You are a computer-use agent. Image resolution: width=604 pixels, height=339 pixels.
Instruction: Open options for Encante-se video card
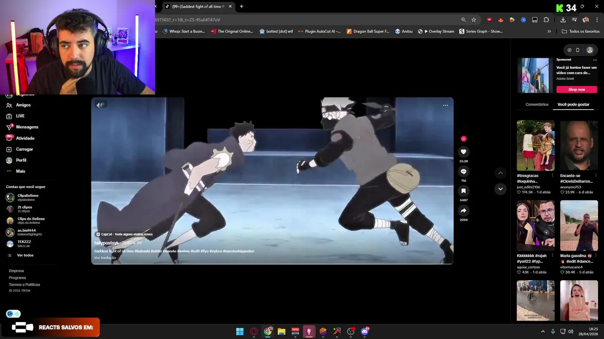click(x=596, y=176)
